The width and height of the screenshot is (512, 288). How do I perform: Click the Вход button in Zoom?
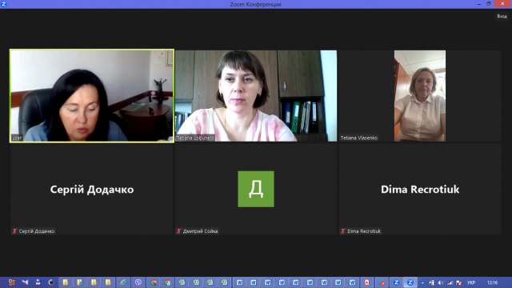coord(502,16)
